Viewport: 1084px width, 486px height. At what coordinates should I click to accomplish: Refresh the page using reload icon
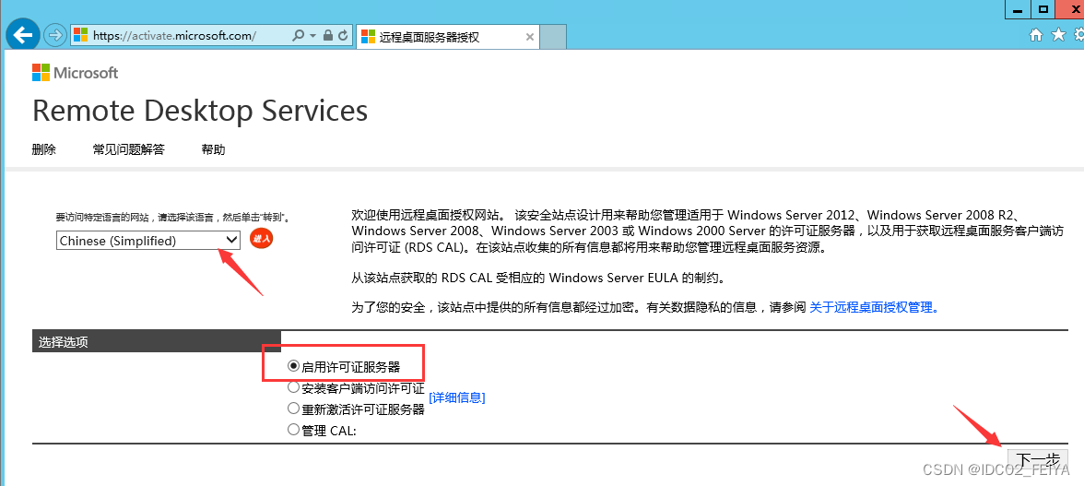tap(343, 34)
